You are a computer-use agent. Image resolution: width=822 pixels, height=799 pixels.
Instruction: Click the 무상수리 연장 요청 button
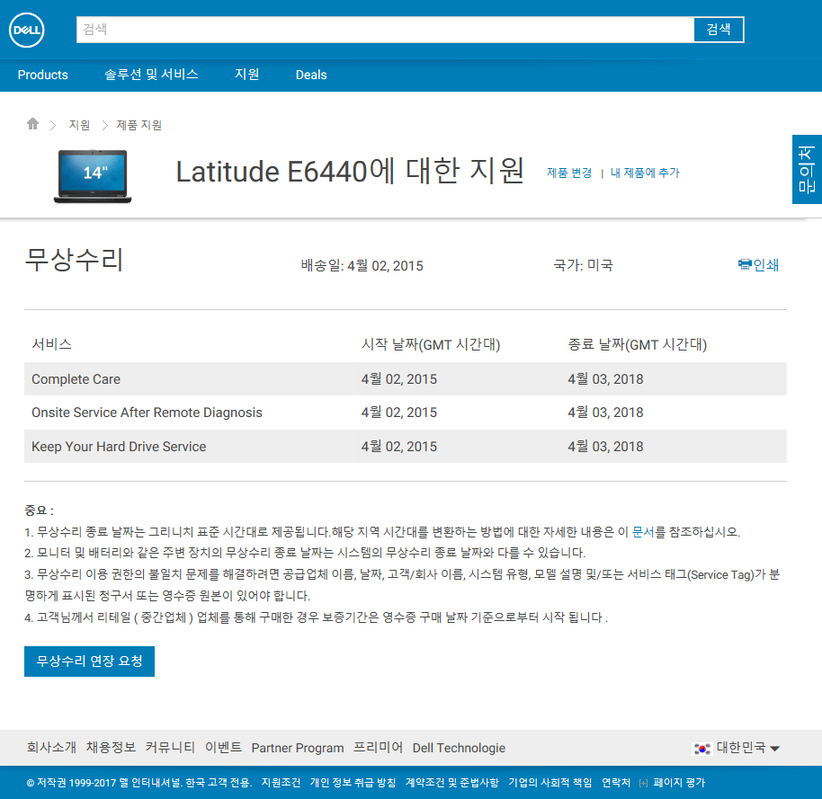(90, 661)
